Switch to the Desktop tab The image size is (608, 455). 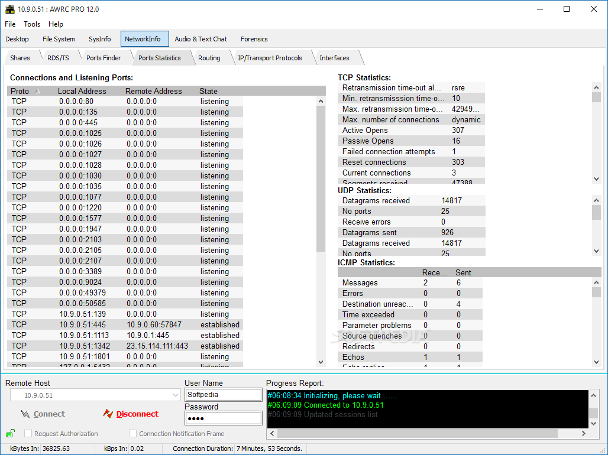[17, 39]
